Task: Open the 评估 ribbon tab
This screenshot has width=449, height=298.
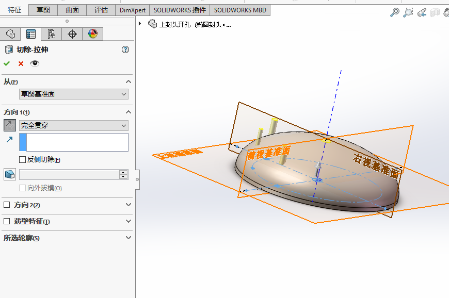Action: pos(101,9)
